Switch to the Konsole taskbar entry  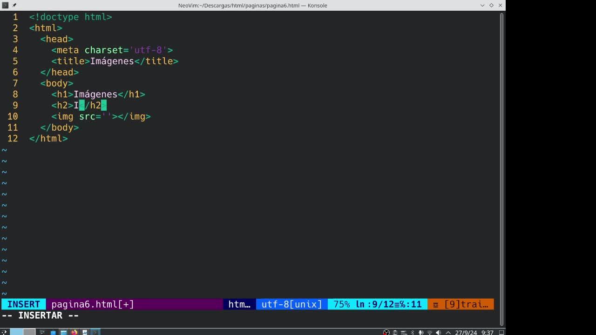[x=95, y=332]
